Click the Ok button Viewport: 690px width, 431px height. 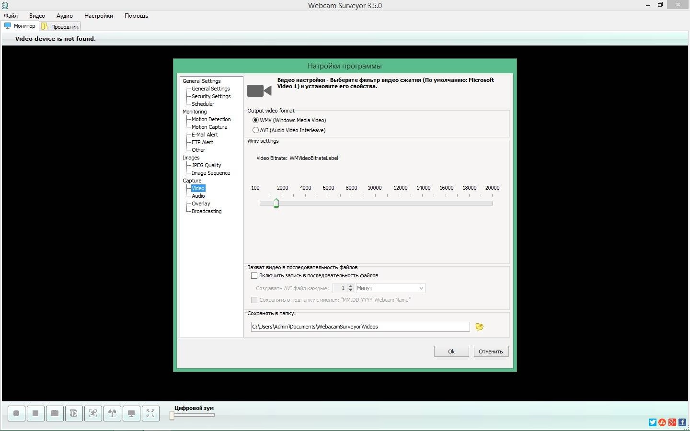click(451, 352)
